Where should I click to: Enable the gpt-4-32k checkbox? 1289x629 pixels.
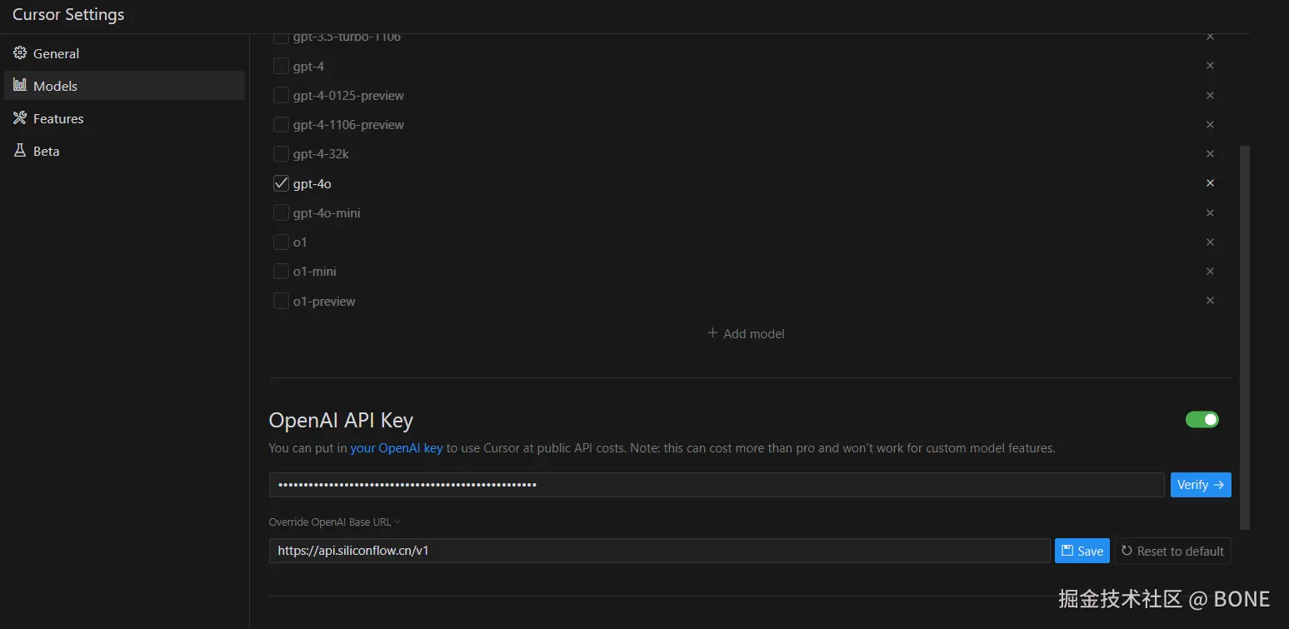click(281, 153)
